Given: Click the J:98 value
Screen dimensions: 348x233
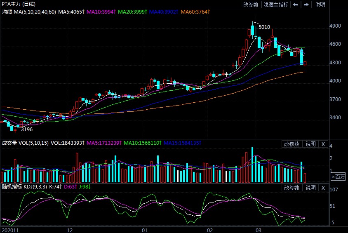Looking at the screenshot, I should click(x=85, y=187).
